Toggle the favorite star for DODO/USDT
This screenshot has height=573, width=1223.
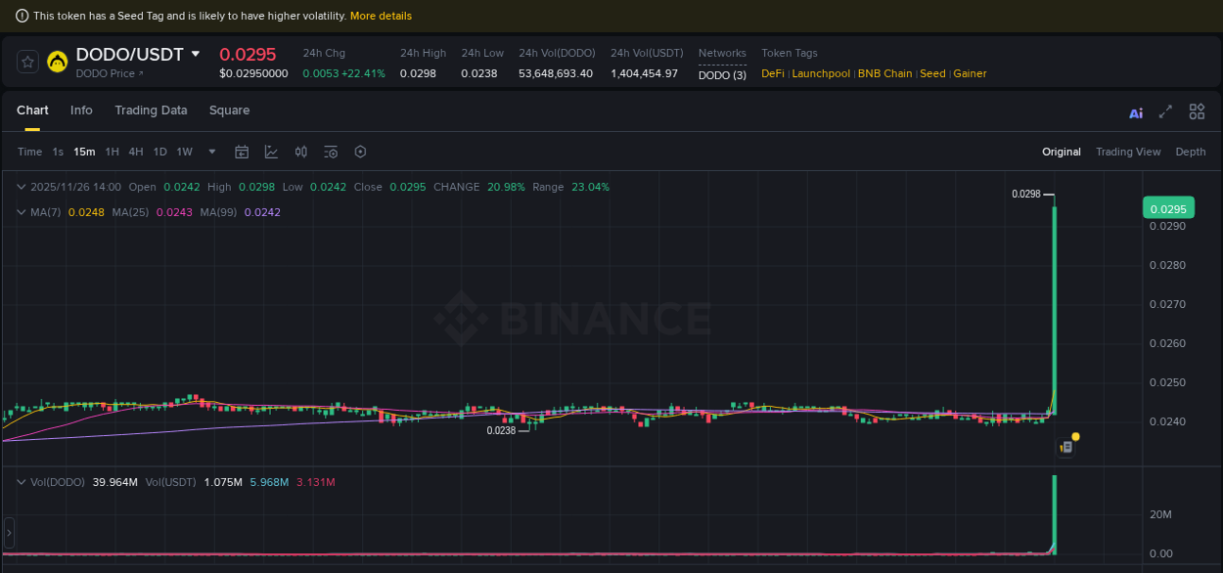[26, 61]
